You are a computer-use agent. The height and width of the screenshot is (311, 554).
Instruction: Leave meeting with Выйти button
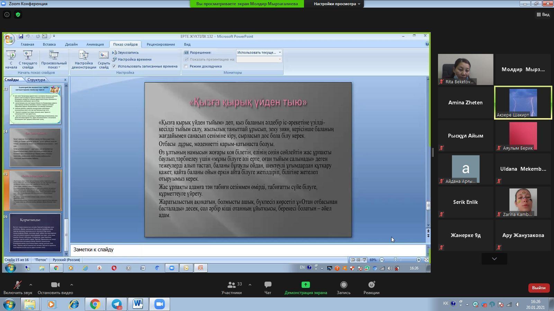[x=538, y=288]
